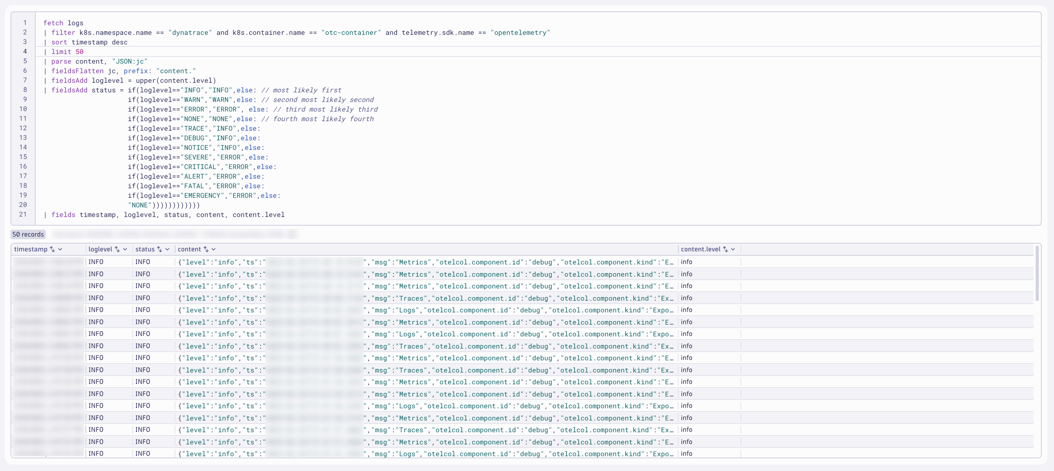
Task: Select the loglevel column header label
Action: pyautogui.click(x=100, y=249)
